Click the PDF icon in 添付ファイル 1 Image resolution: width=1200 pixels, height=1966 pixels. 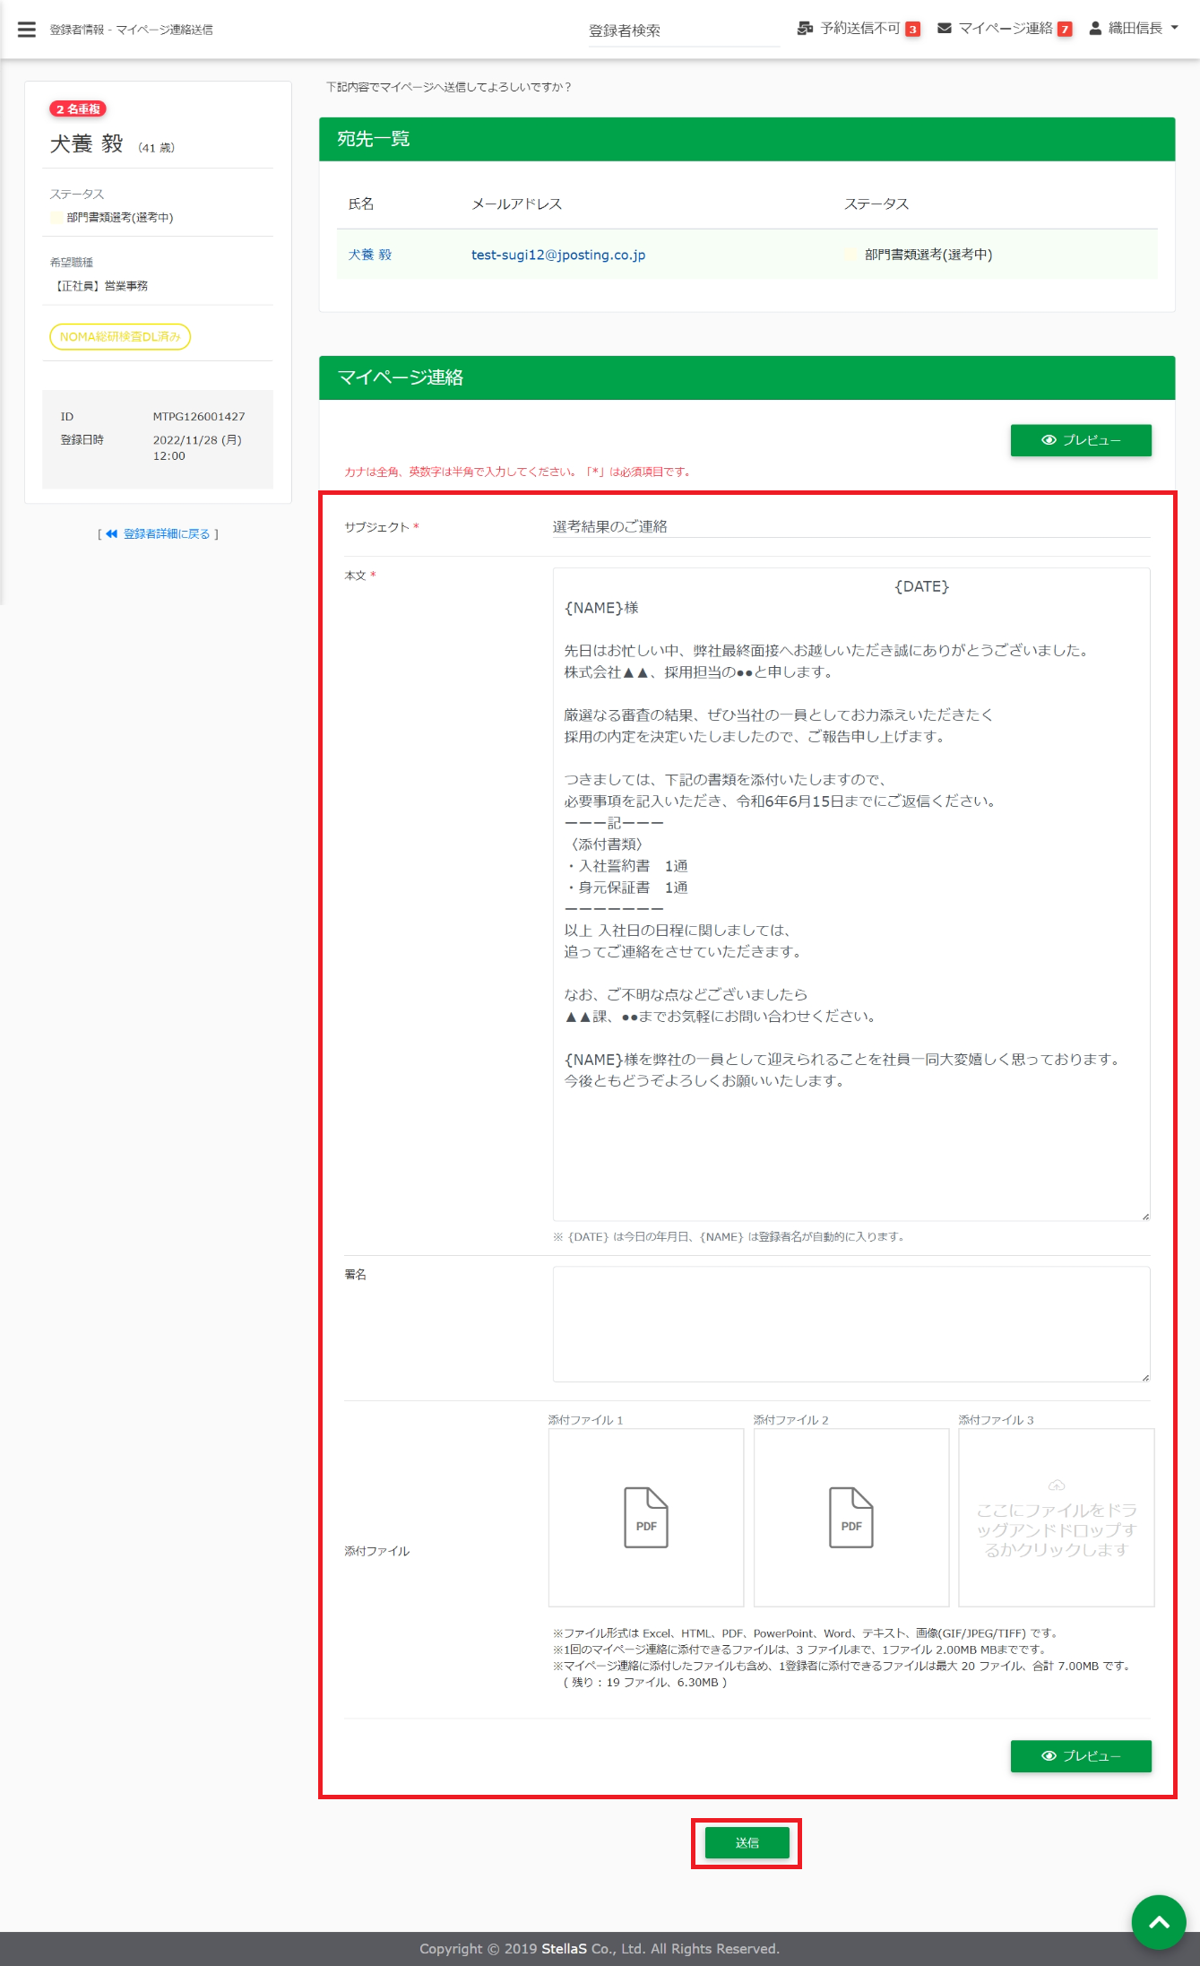(x=645, y=1516)
